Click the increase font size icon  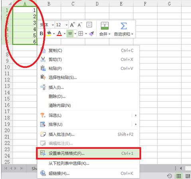coord(73,25)
